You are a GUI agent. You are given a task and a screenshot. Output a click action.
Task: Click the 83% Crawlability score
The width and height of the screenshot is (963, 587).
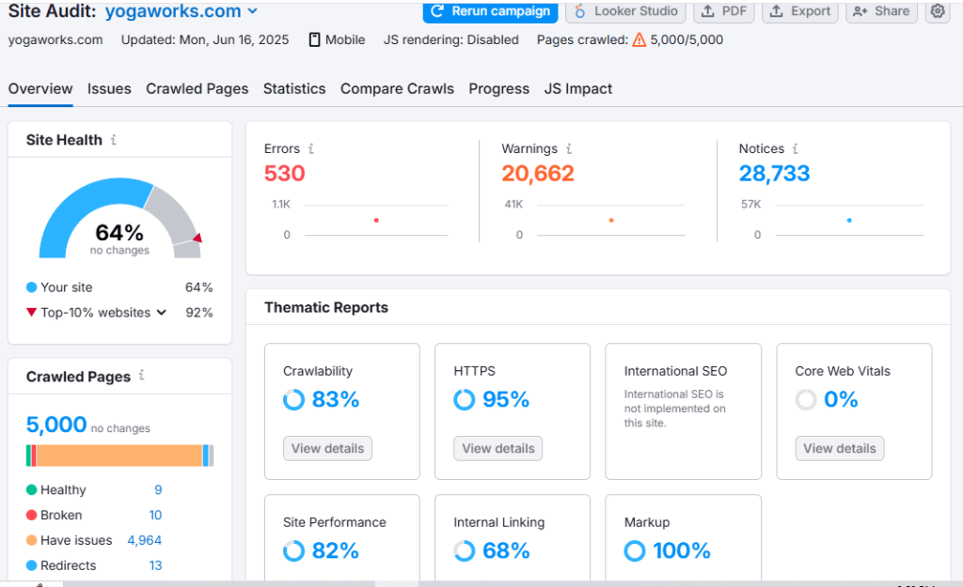point(336,400)
